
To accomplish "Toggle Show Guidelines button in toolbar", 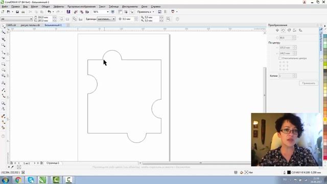I will (x=132, y=12).
